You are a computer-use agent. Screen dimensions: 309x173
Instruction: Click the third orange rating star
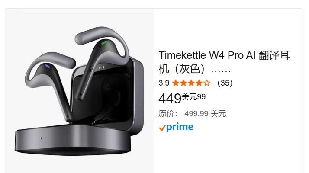[x=191, y=83]
